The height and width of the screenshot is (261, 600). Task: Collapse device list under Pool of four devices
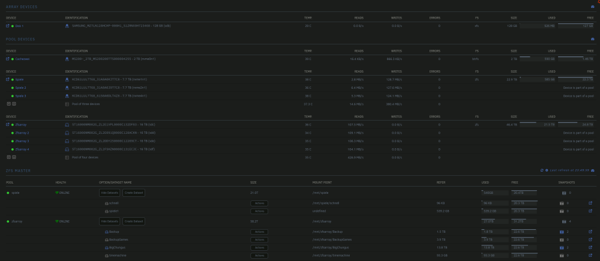(x=14, y=157)
